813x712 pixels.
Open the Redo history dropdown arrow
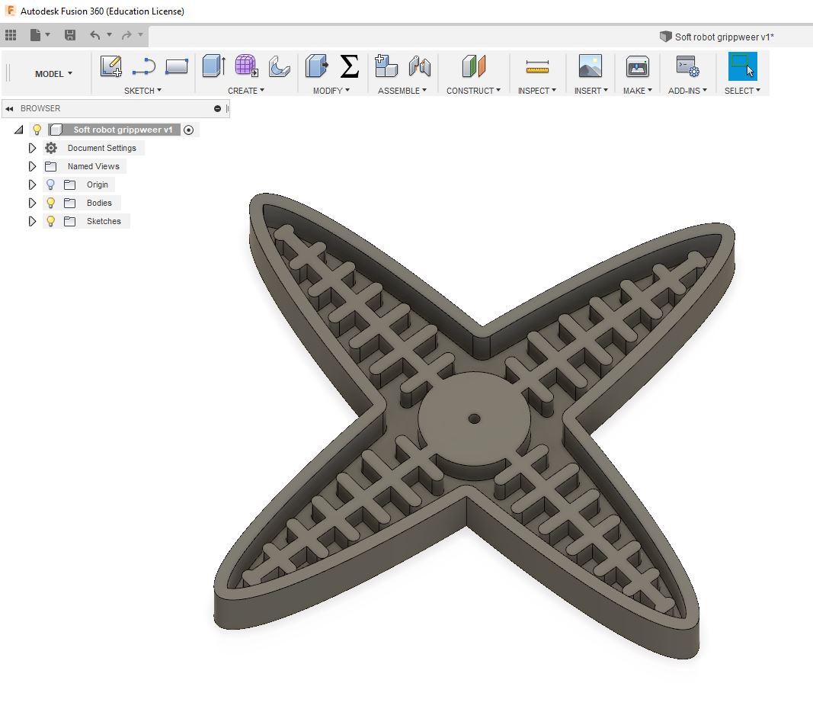click(140, 35)
